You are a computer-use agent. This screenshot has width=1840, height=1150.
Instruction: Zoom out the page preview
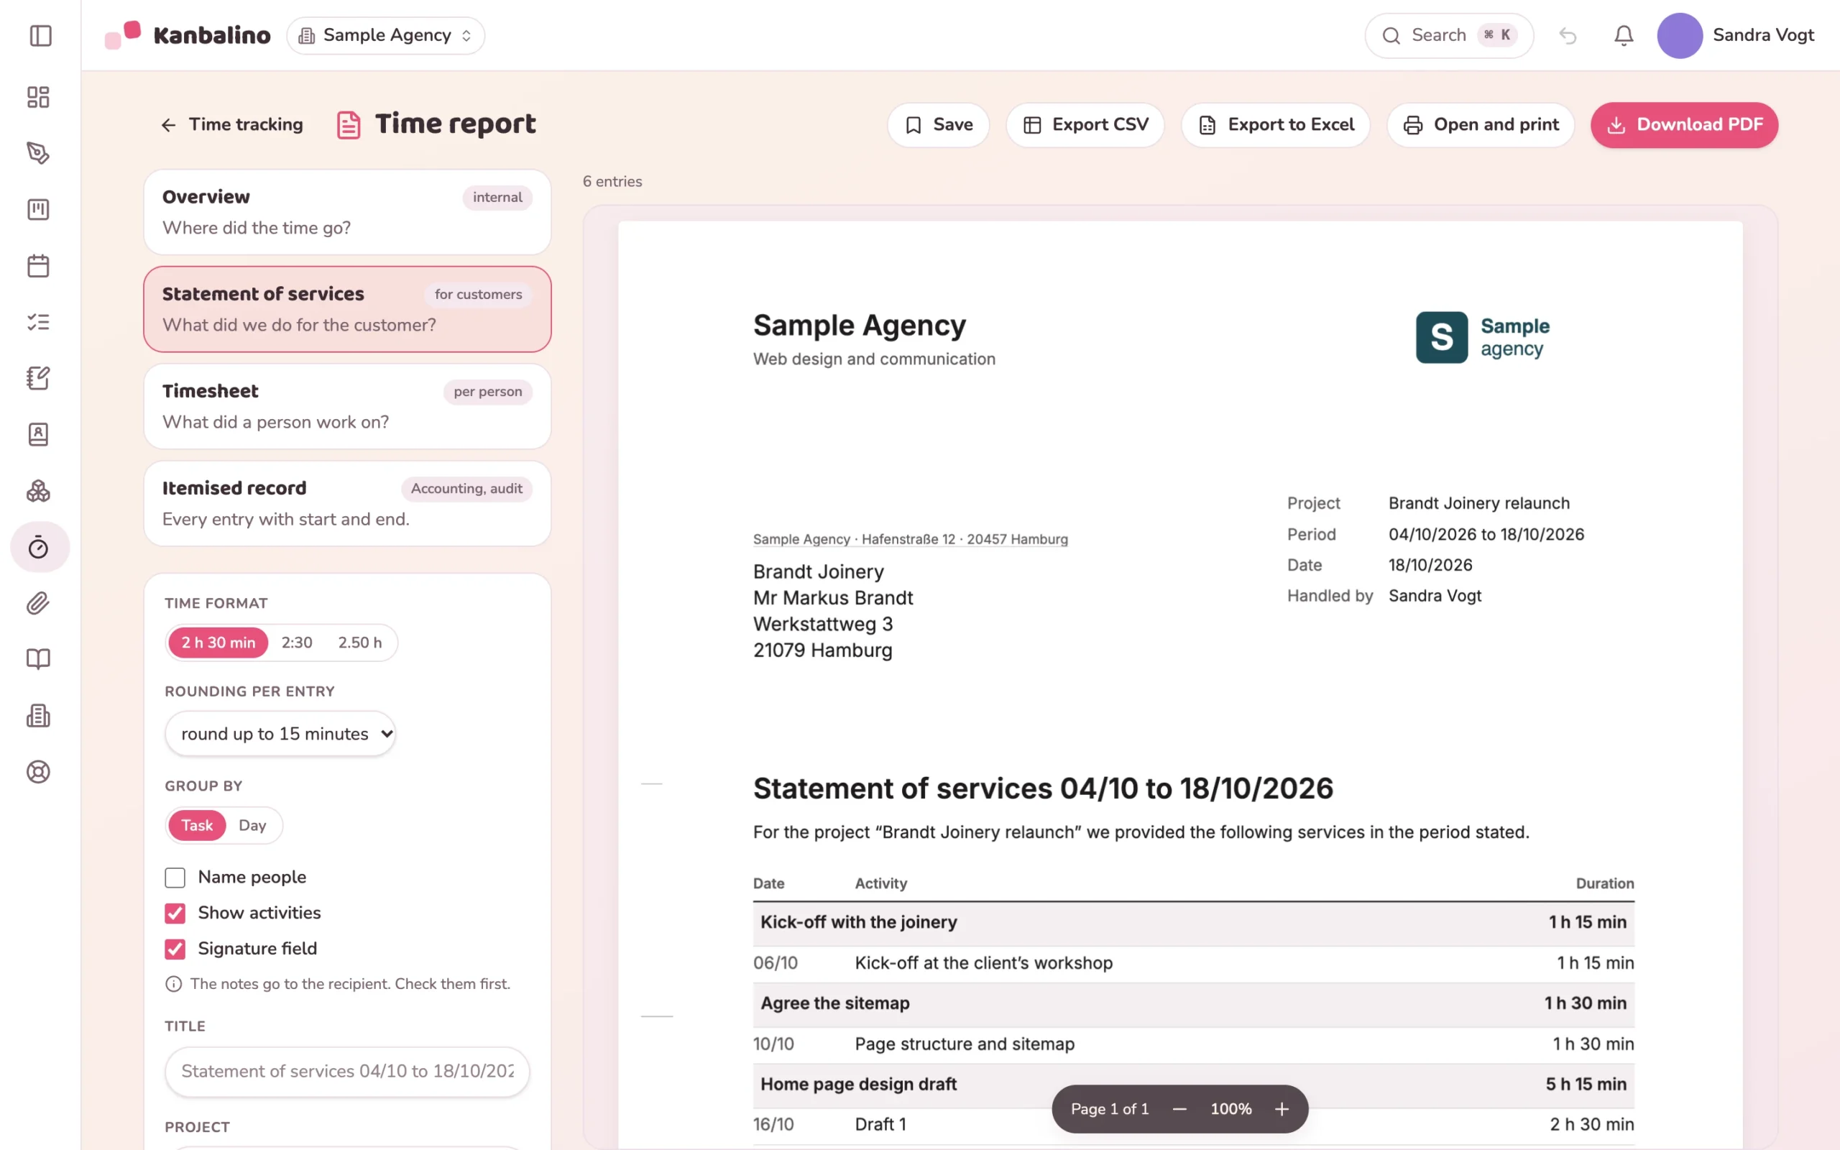coord(1179,1109)
